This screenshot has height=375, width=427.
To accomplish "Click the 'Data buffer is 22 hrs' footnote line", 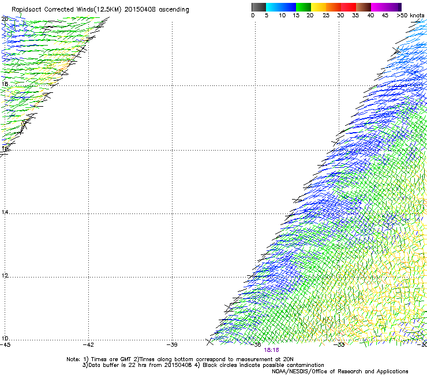I will click(203, 365).
